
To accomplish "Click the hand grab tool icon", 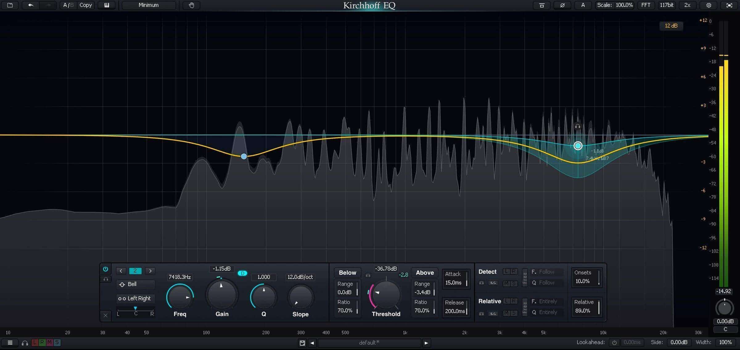I will click(x=191, y=5).
